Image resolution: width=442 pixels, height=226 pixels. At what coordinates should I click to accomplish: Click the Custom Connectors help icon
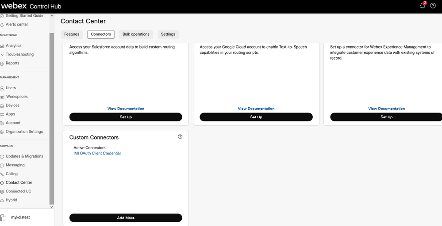click(180, 136)
